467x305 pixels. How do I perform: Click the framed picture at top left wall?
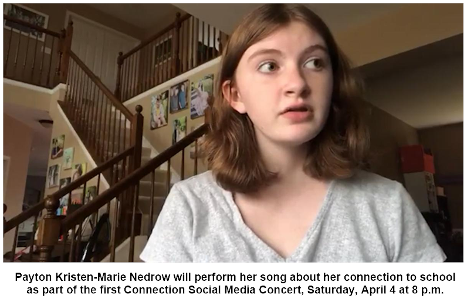coord(26,21)
